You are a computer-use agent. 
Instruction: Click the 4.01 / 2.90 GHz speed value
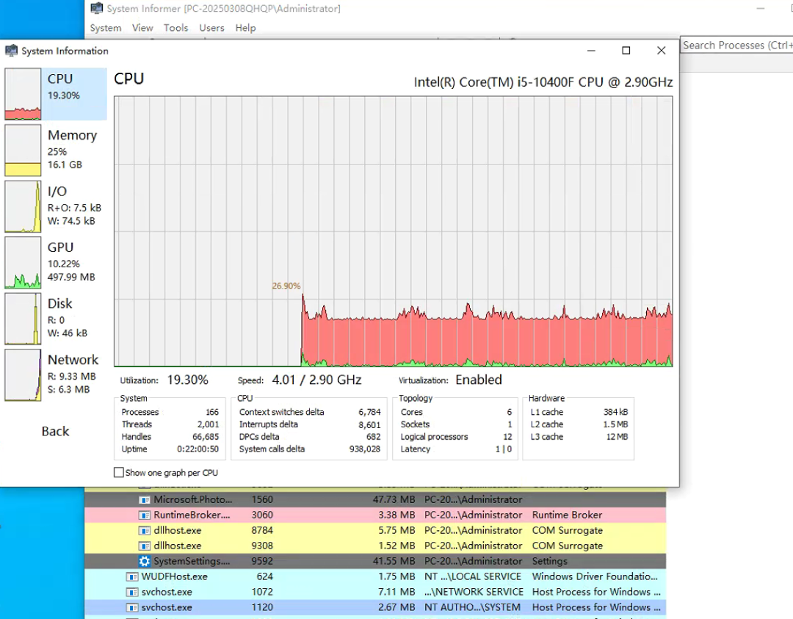tap(316, 380)
